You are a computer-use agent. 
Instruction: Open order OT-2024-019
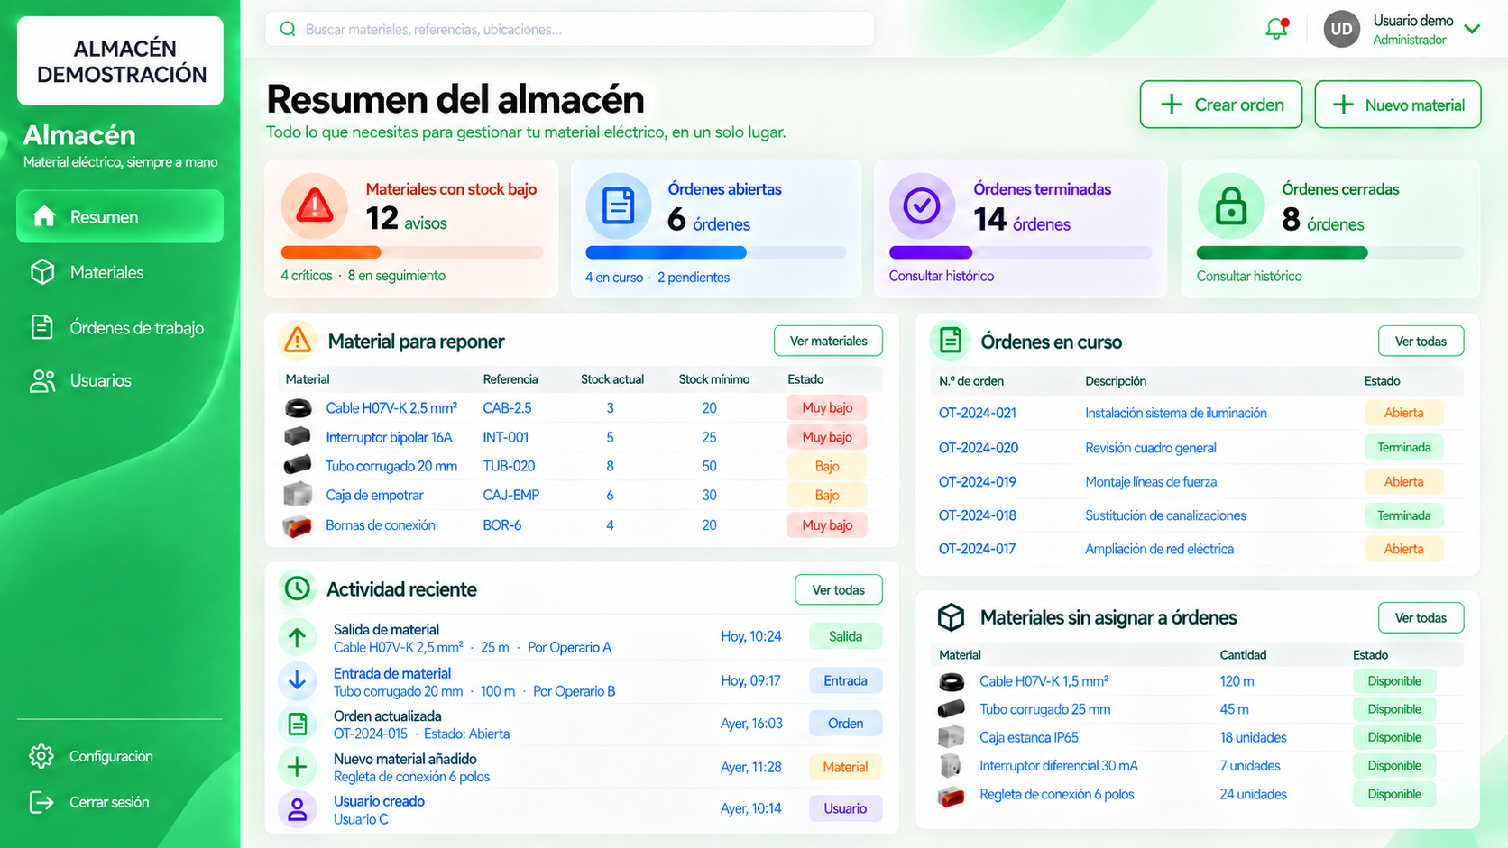[x=978, y=482]
